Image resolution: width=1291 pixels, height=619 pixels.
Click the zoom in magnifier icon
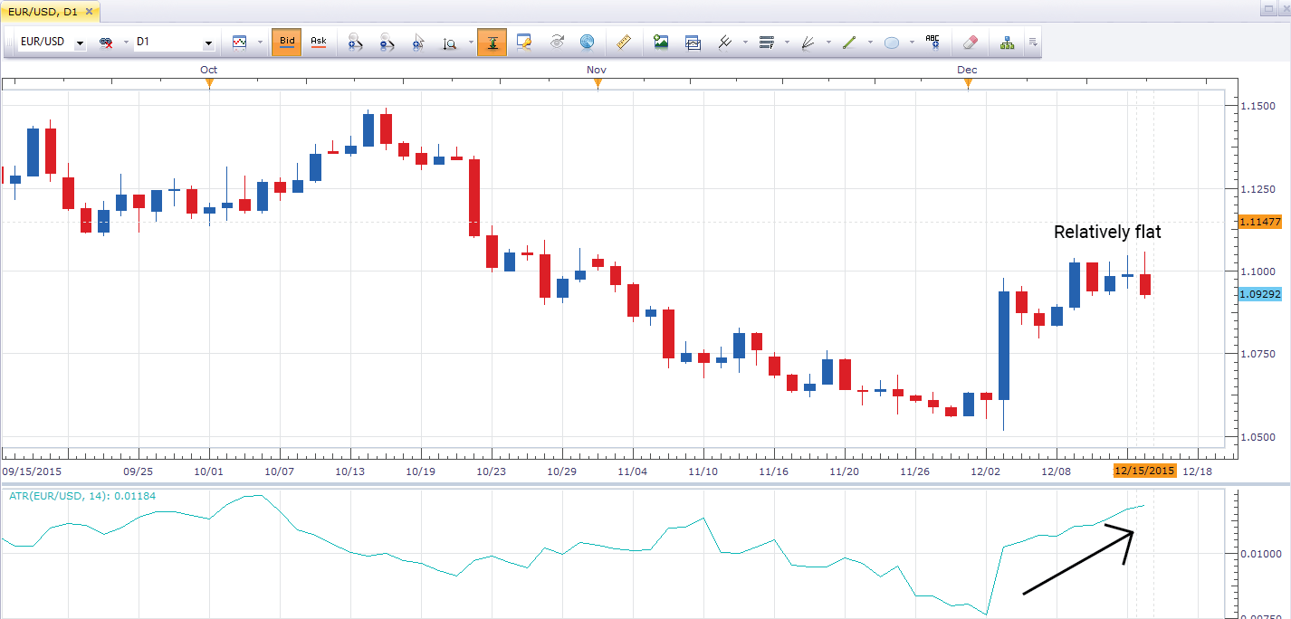pos(355,42)
